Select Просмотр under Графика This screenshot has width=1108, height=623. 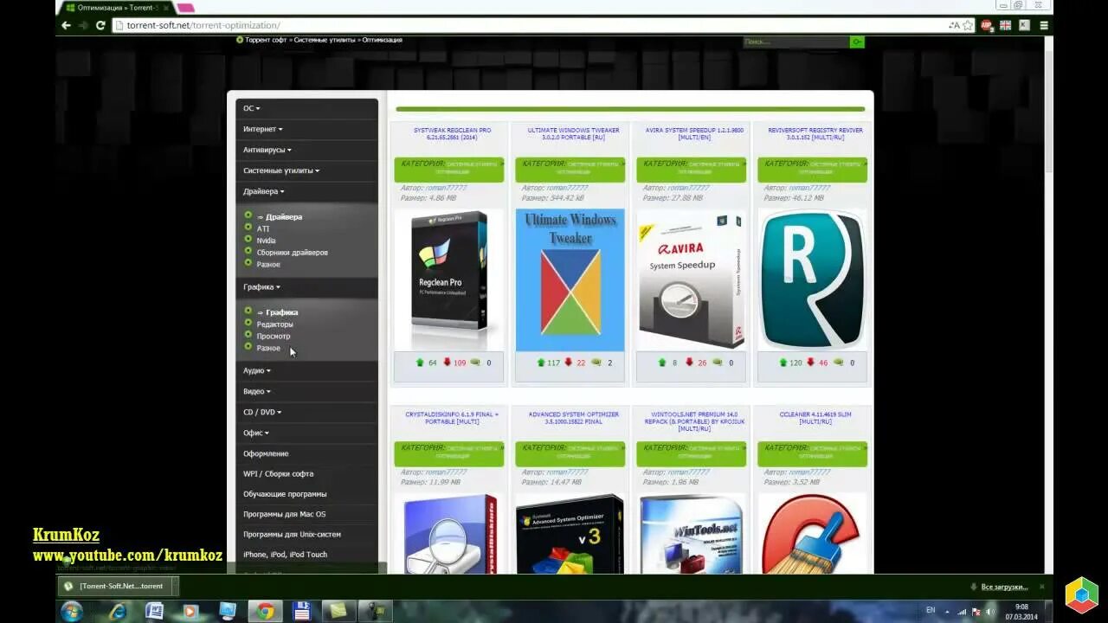(274, 336)
